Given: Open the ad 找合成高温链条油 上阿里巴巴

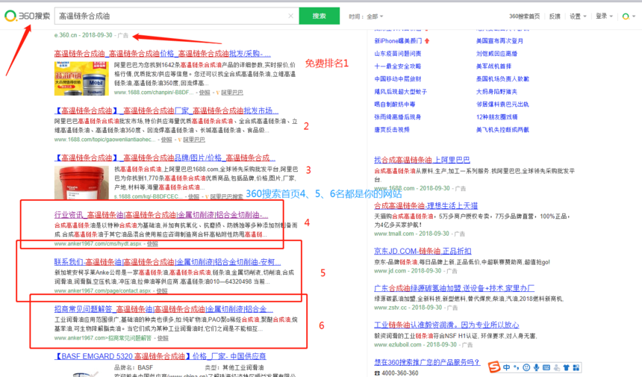Looking at the screenshot, I should (422, 160).
